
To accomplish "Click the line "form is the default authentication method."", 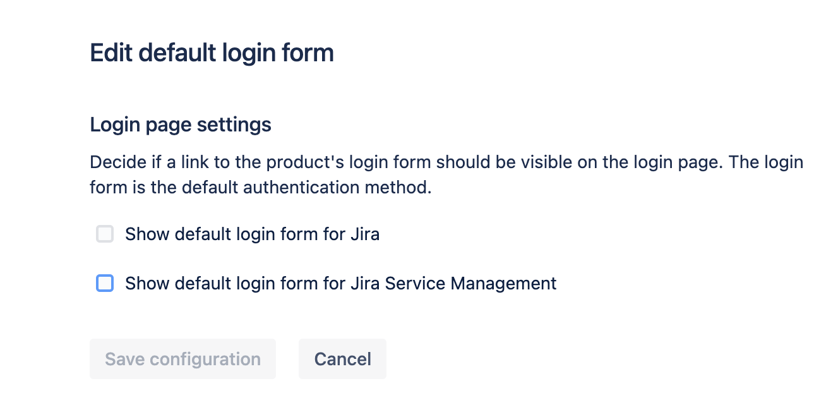I will (260, 188).
